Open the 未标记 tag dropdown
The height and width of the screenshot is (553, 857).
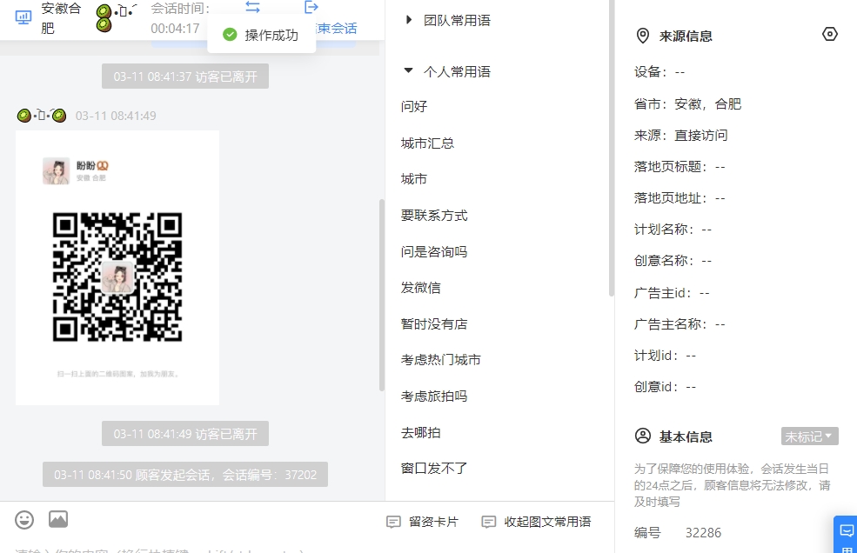[809, 436]
